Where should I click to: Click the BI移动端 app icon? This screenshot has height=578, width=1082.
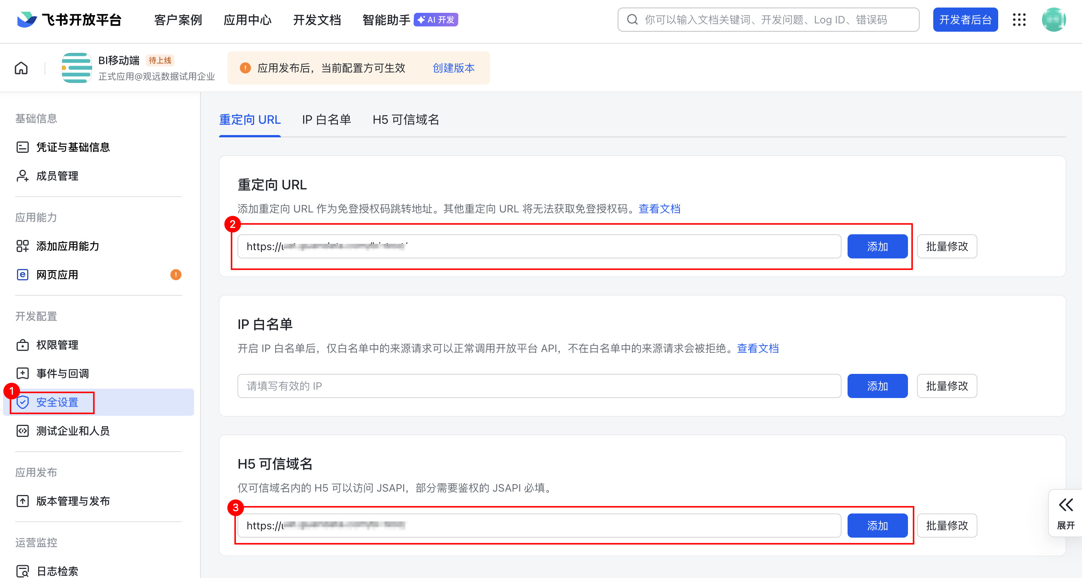[x=76, y=68]
